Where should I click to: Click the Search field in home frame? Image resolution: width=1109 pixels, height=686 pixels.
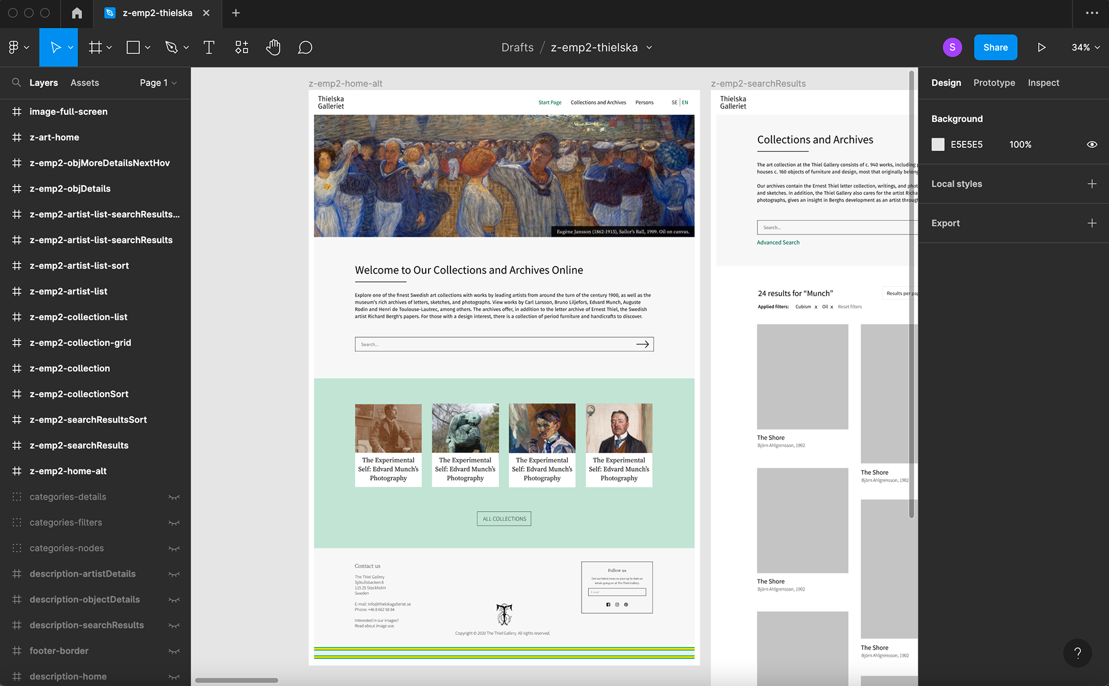click(x=504, y=344)
